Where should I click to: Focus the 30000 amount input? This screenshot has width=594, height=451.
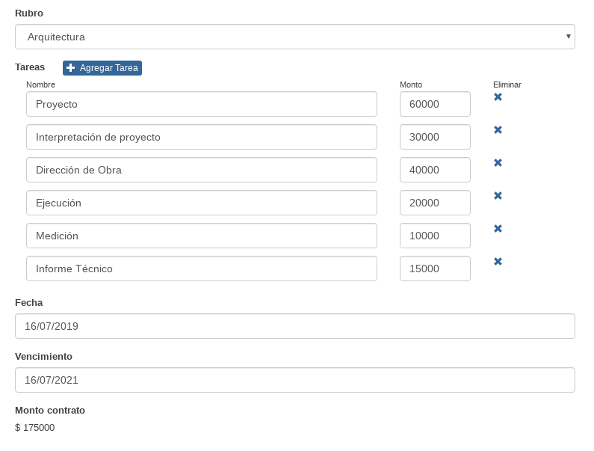[435, 137]
